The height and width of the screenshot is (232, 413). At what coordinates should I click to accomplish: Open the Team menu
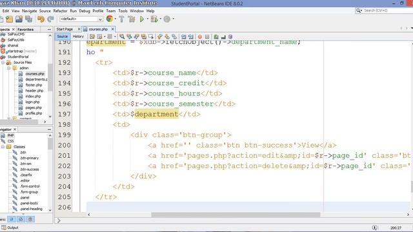pos(110,11)
